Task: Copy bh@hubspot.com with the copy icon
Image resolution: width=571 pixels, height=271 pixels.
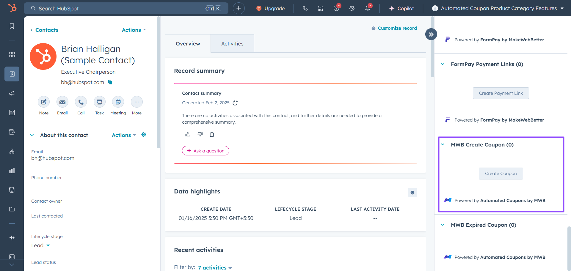Action: coord(110,82)
